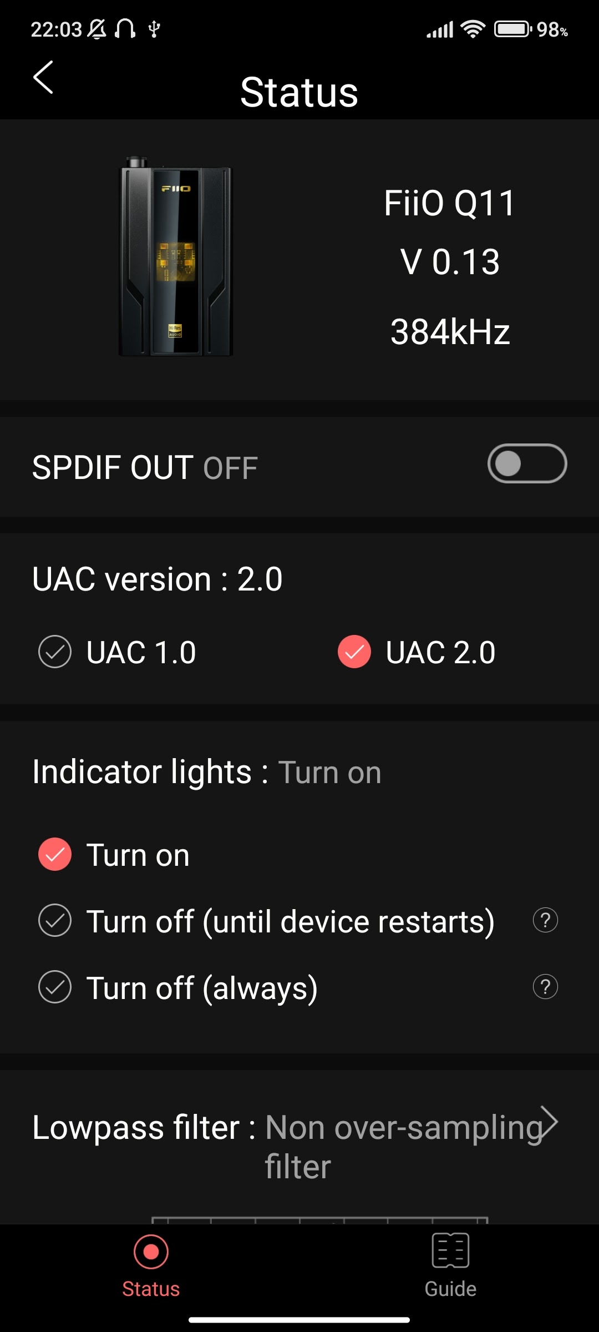Open the Guide book icon
599x1332 pixels.
point(450,1250)
